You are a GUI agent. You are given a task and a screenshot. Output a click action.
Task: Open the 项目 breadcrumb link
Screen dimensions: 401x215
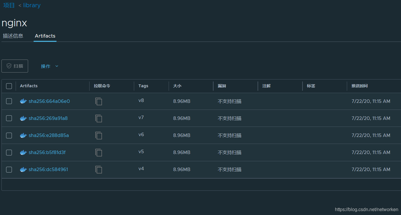click(9, 5)
